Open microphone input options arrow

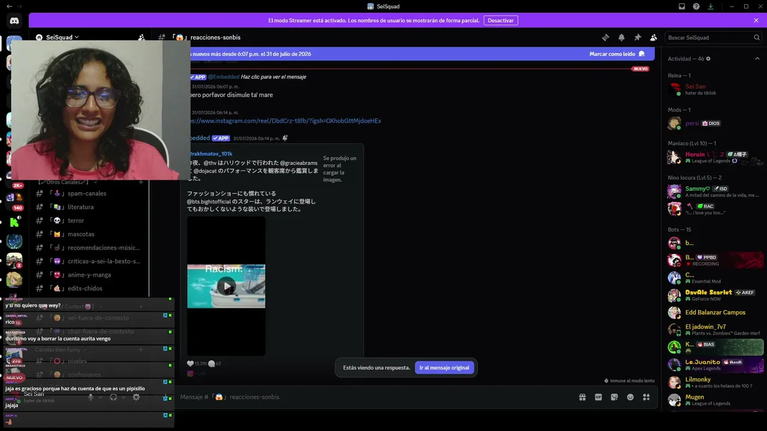100,397
